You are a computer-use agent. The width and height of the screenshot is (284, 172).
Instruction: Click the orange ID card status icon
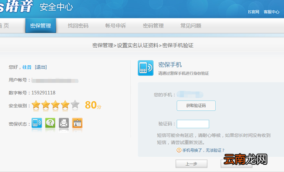[x=77, y=123]
